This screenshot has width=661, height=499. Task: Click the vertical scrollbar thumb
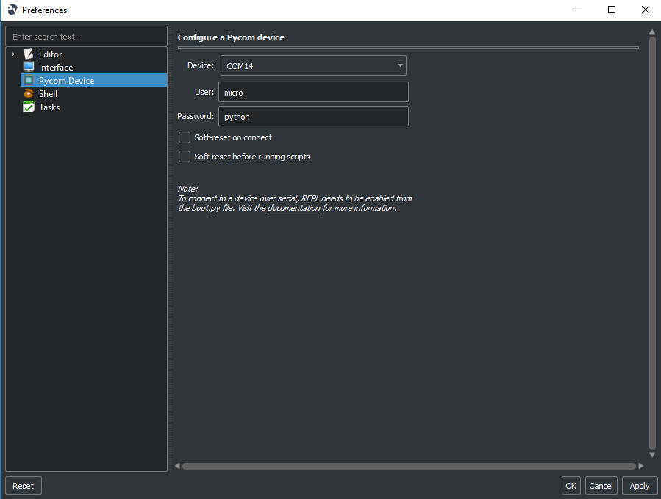(x=652, y=243)
